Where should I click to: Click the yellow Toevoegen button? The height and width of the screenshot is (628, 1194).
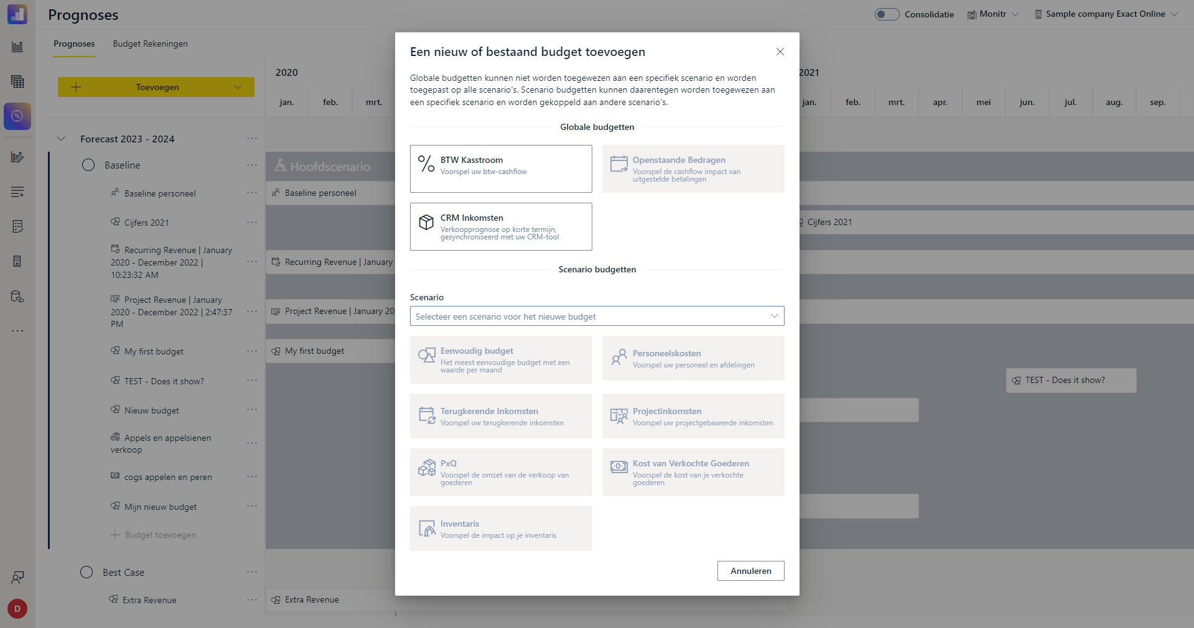[x=156, y=87]
